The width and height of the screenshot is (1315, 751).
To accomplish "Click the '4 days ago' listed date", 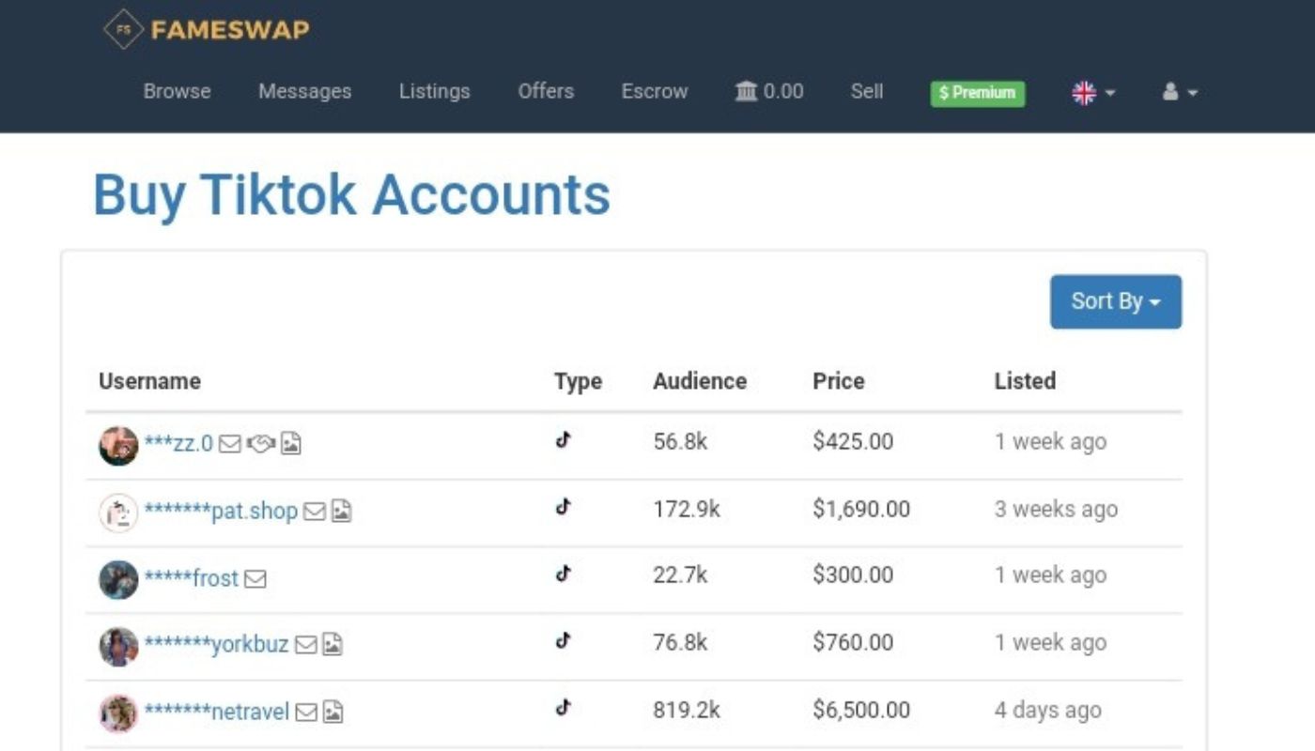I will 1047,710.
